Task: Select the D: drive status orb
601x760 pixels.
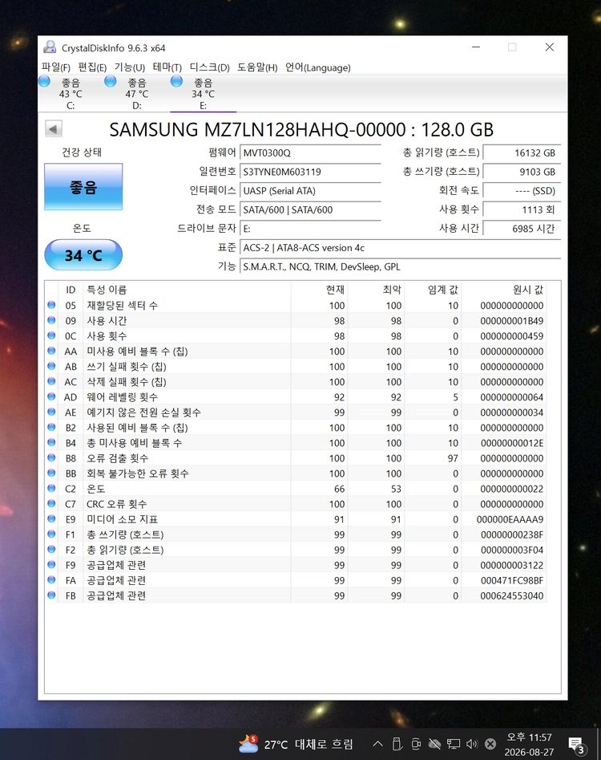Action: point(111,81)
